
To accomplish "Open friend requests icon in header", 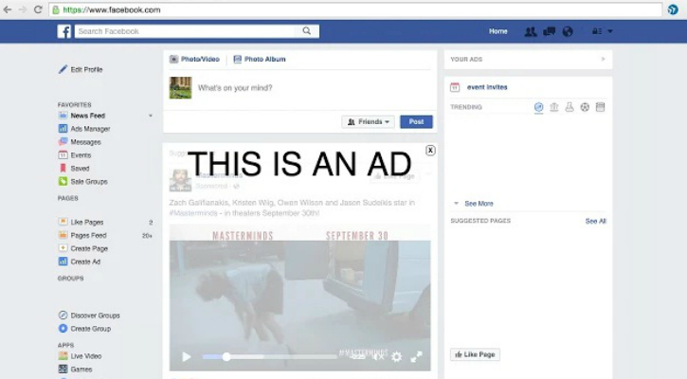I will click(531, 31).
